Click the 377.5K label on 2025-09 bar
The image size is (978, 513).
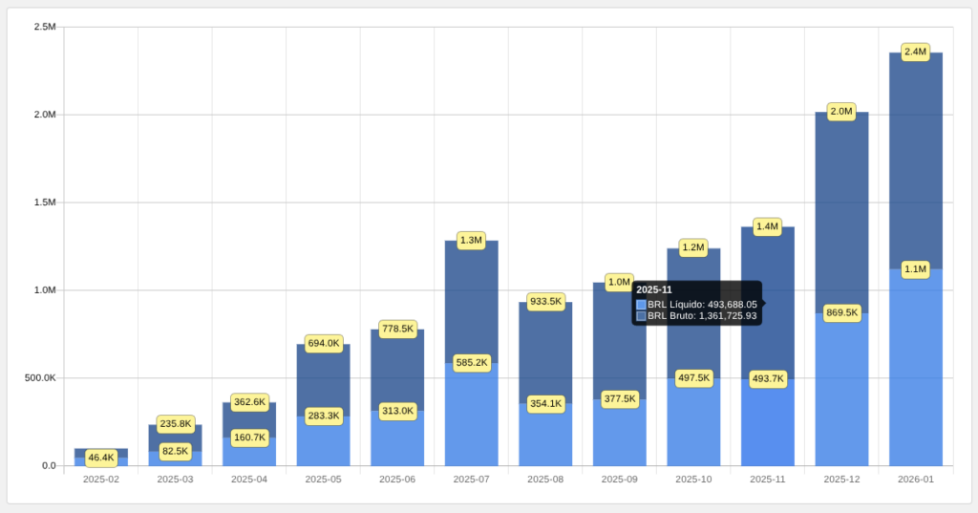coord(620,398)
